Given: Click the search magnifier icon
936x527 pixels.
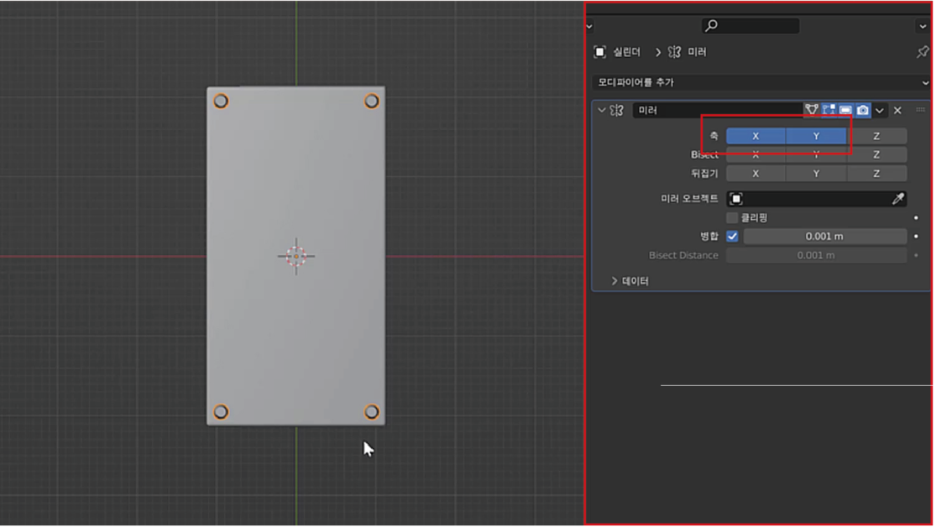Looking at the screenshot, I should point(712,26).
